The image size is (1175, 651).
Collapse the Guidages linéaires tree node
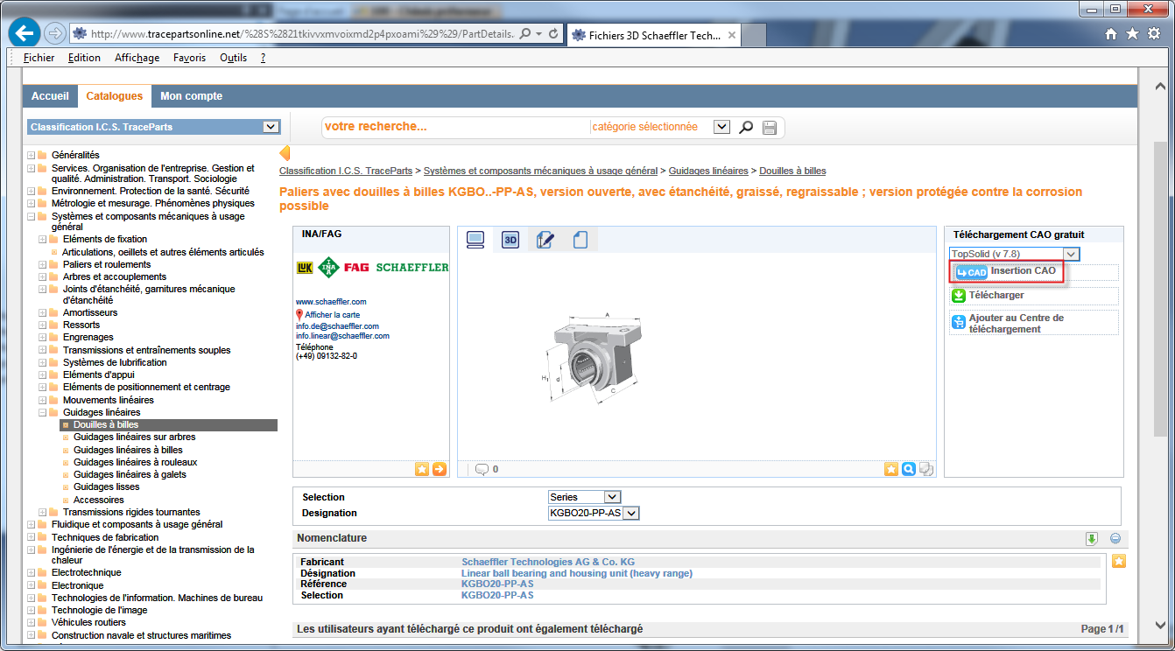42,412
